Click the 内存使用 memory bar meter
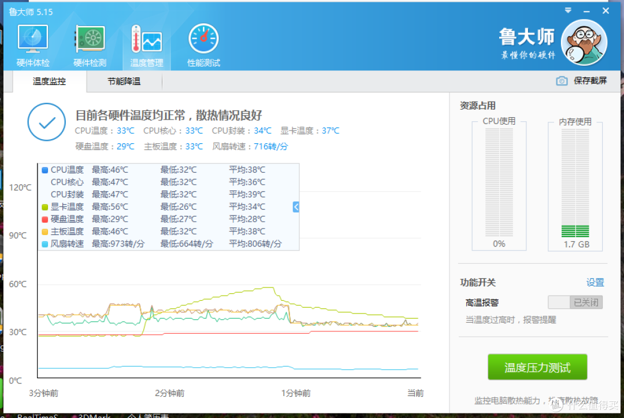 (575, 182)
